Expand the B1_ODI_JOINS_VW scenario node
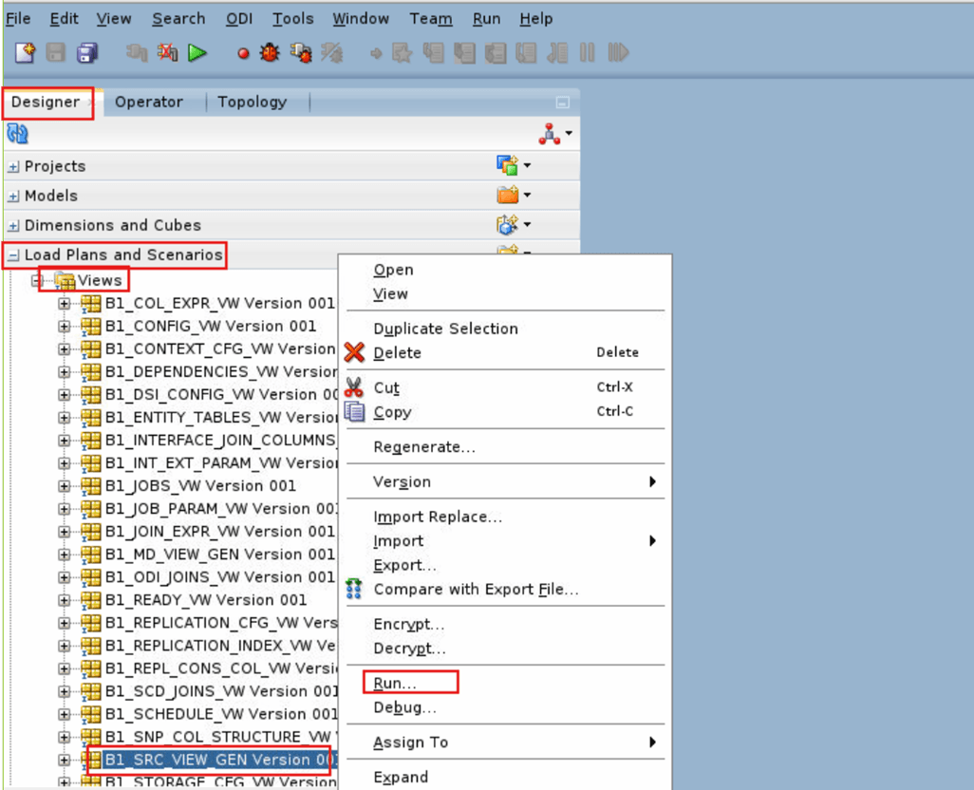The width and height of the screenshot is (974, 790). tap(64, 577)
